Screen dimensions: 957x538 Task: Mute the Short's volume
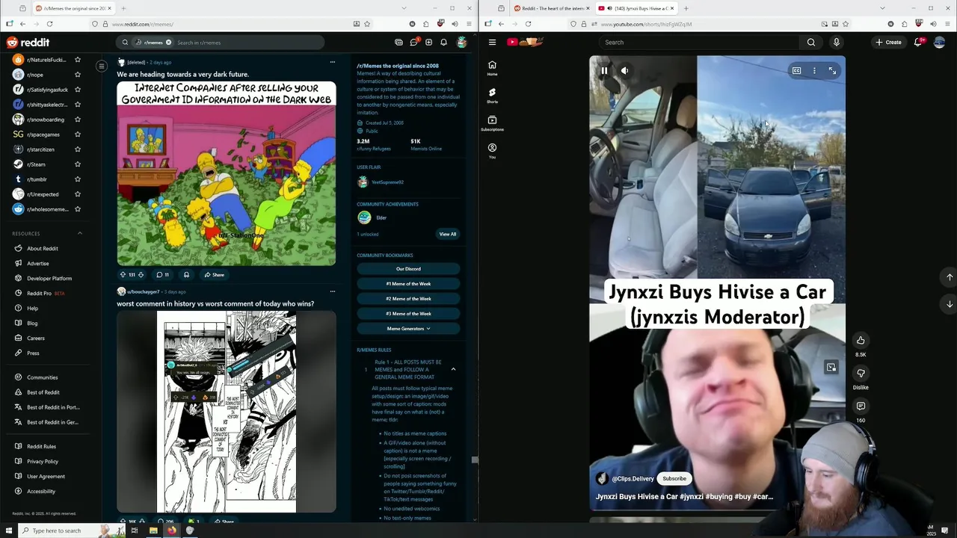pyautogui.click(x=625, y=71)
